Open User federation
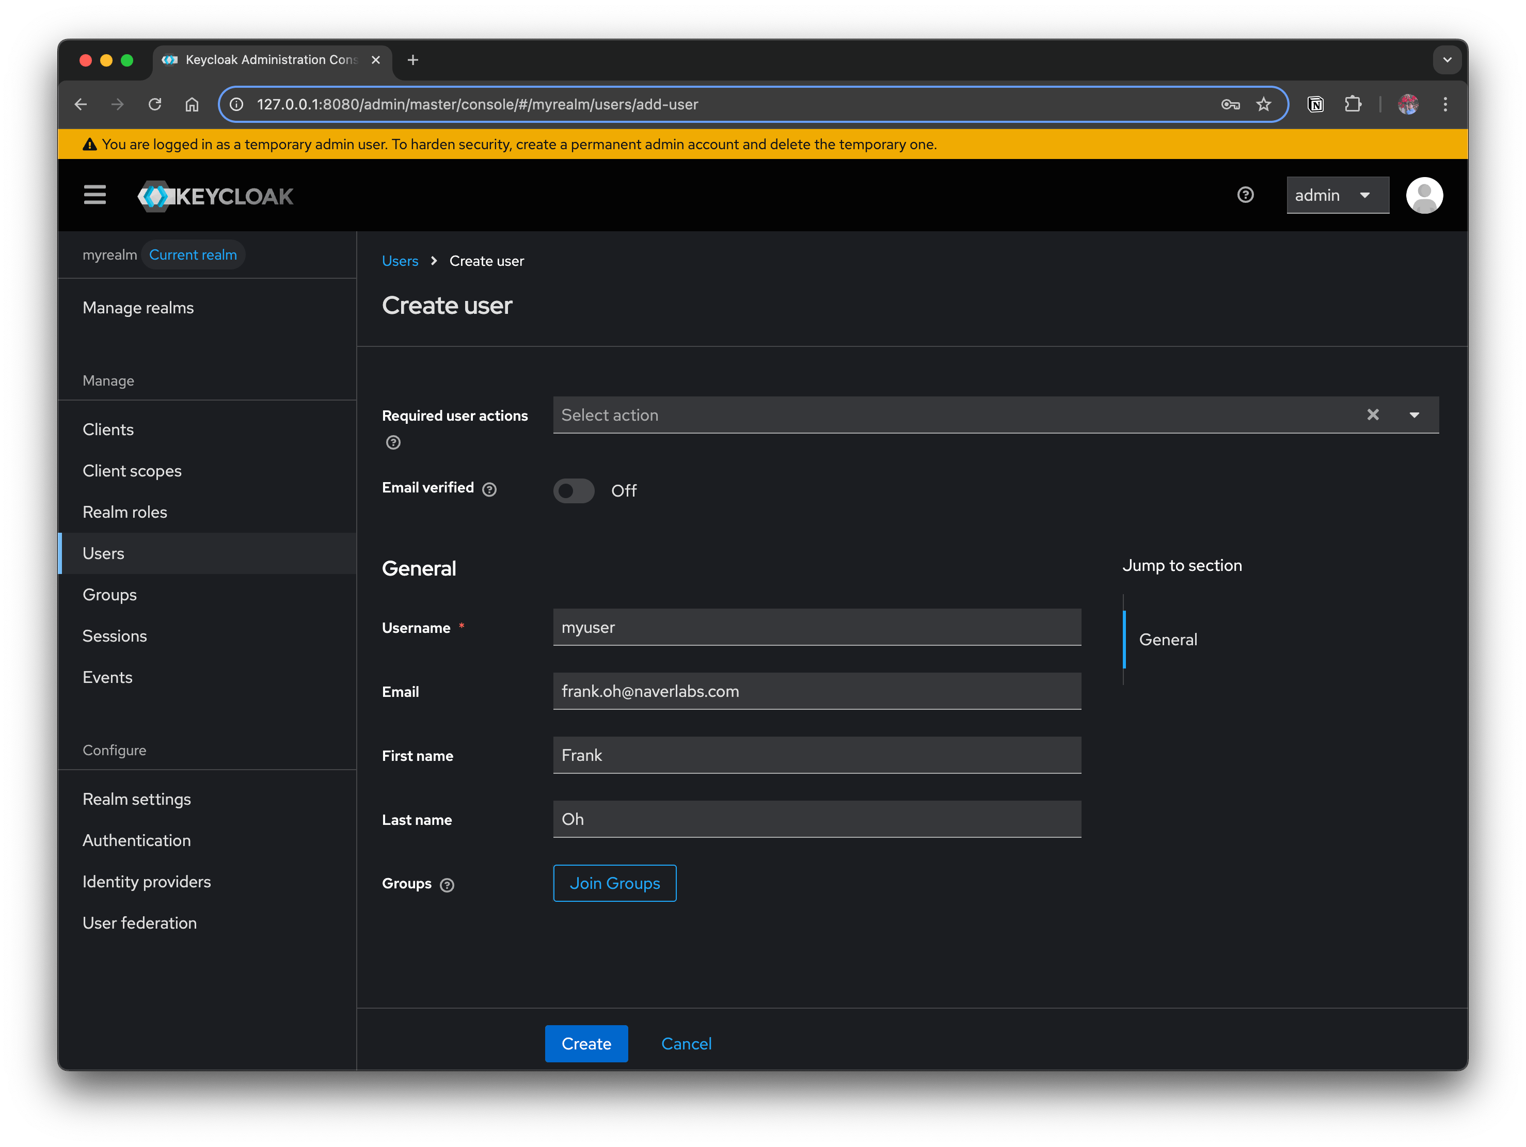The image size is (1526, 1147). point(140,923)
